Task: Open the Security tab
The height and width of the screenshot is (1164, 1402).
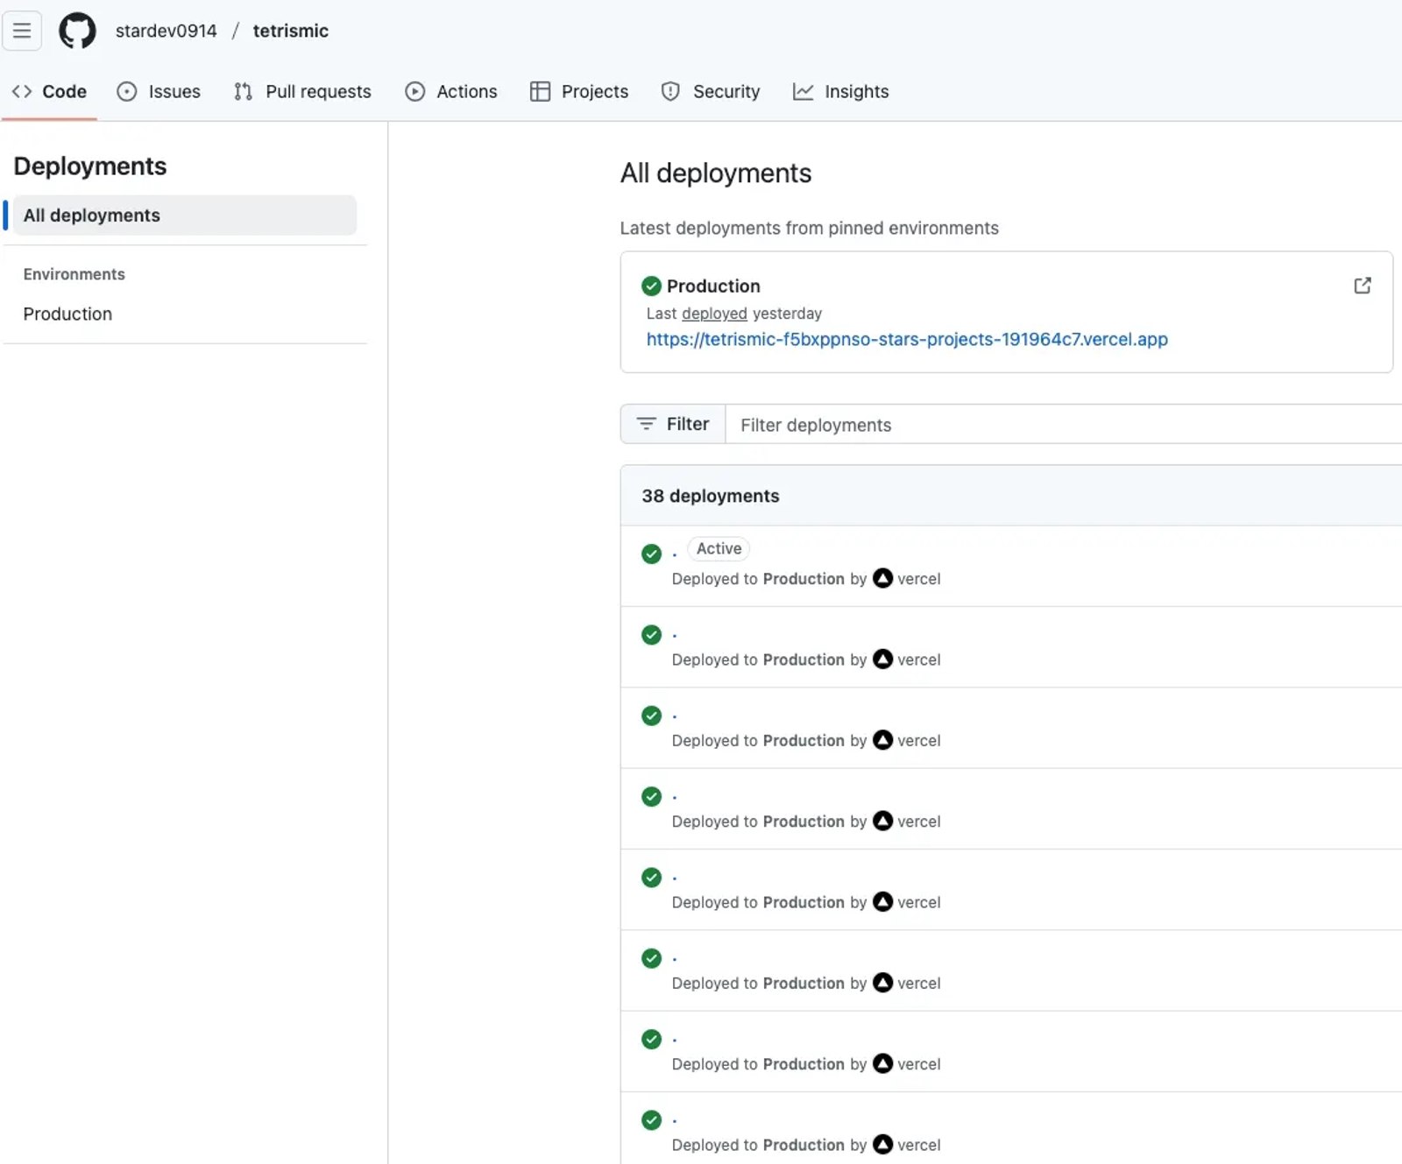Action: [710, 91]
